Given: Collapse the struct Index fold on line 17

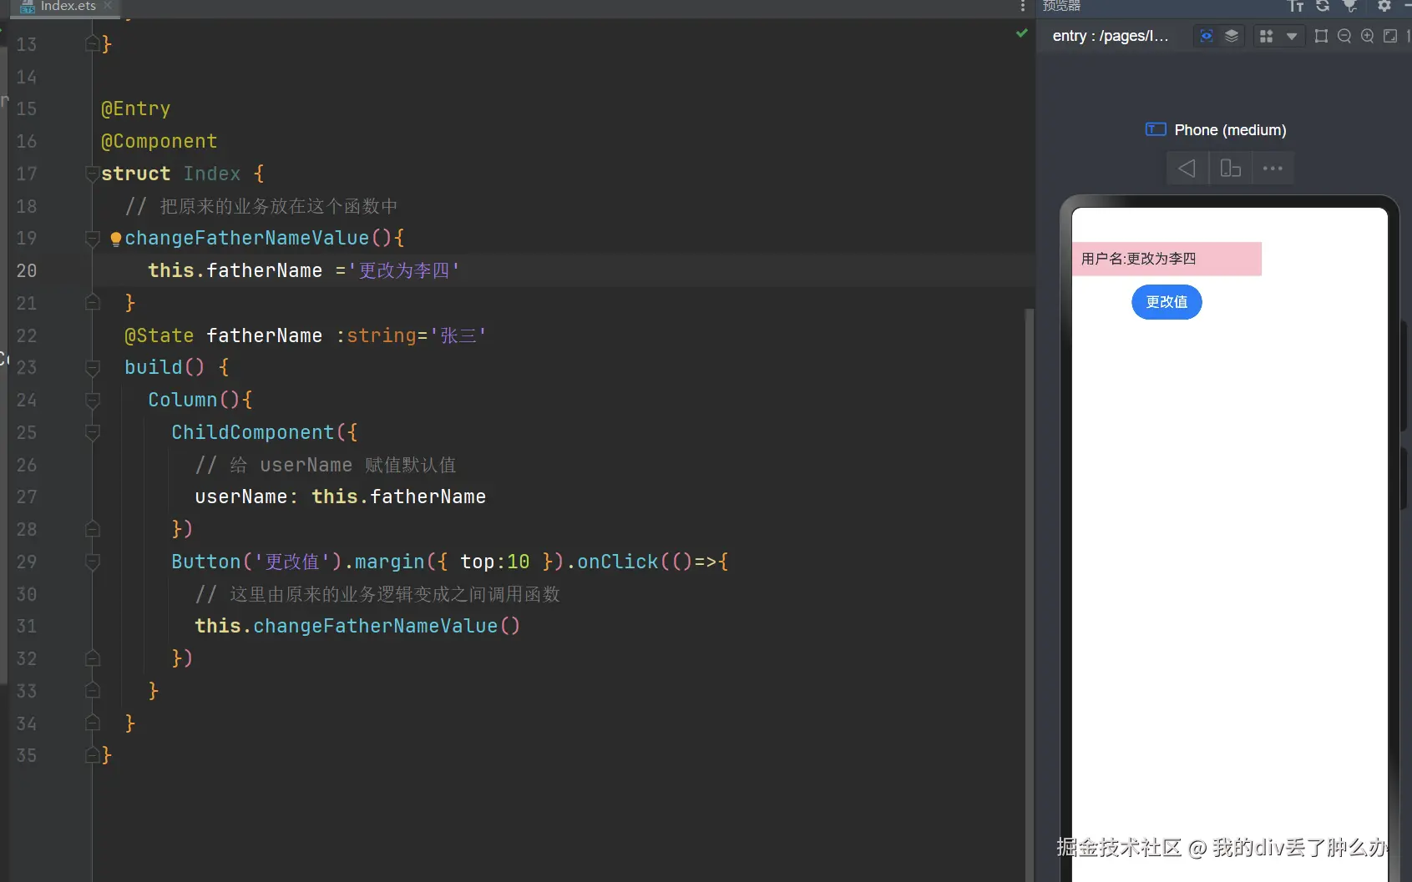Looking at the screenshot, I should [93, 174].
